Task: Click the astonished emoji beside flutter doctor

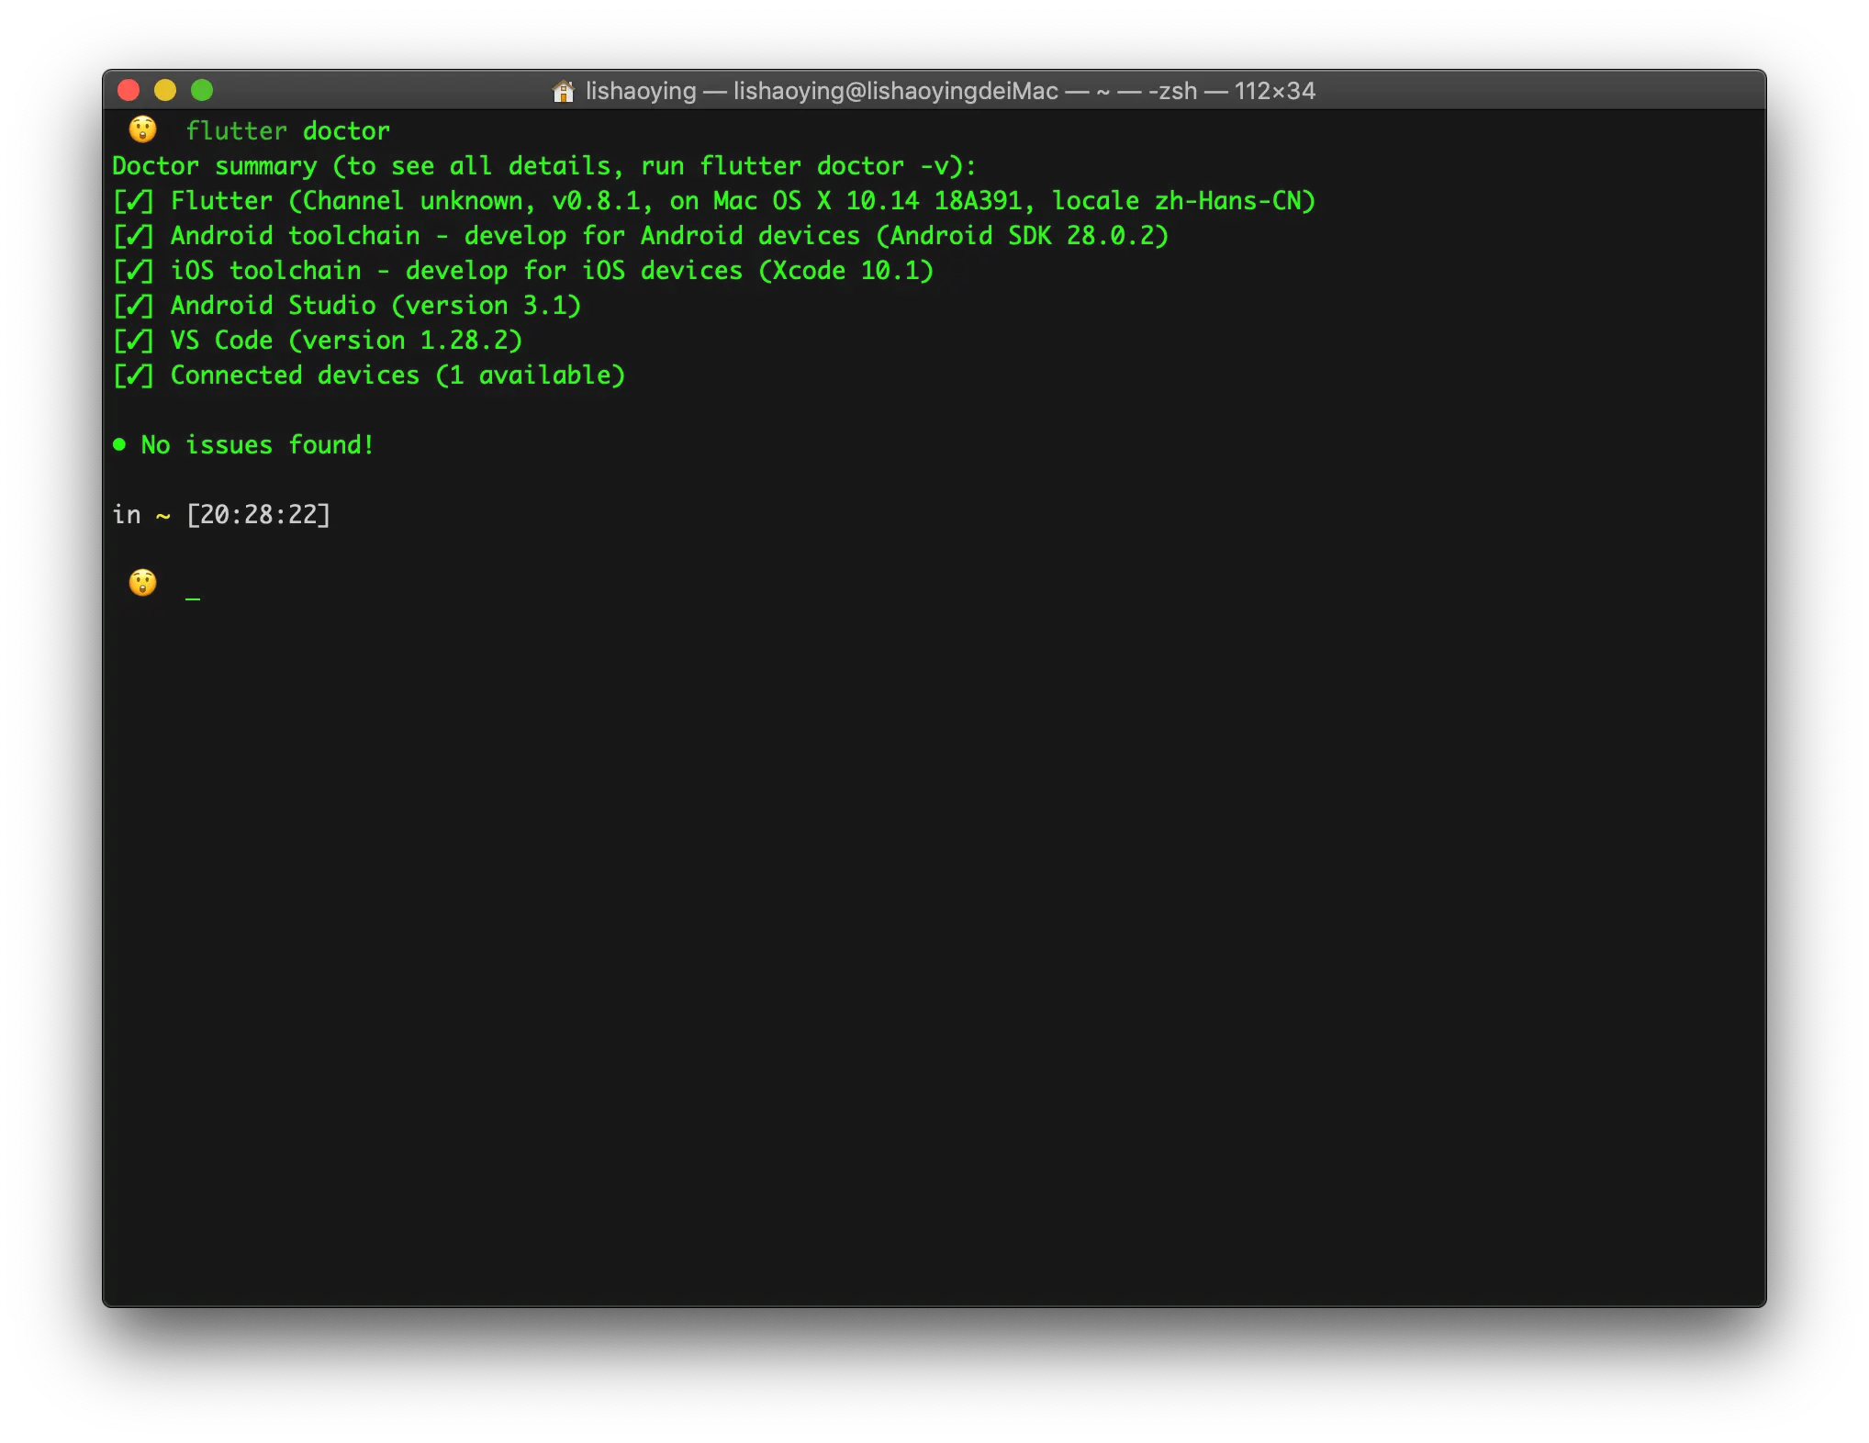Action: pyautogui.click(x=143, y=129)
